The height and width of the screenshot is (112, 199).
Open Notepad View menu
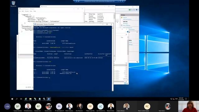pyautogui.click(x=31, y=11)
